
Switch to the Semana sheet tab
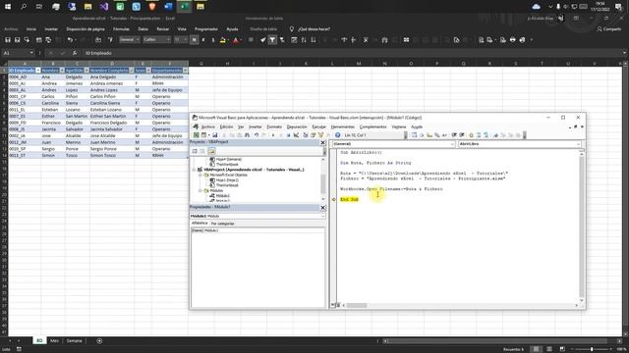[x=75, y=341]
